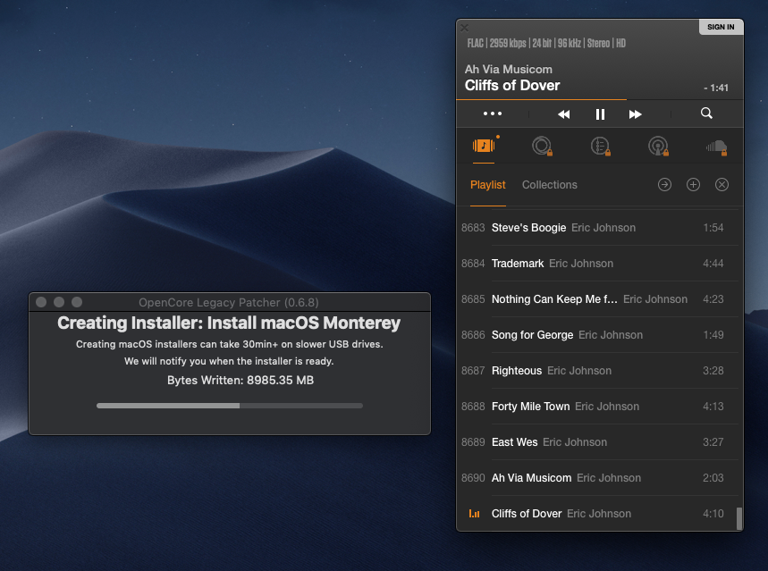
Task: Select track 8689 East Wes
Action: tap(597, 442)
